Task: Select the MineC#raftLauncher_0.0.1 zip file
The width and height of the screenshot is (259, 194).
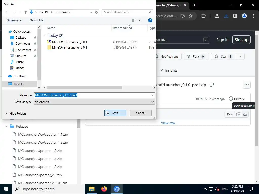Action: (x=69, y=42)
